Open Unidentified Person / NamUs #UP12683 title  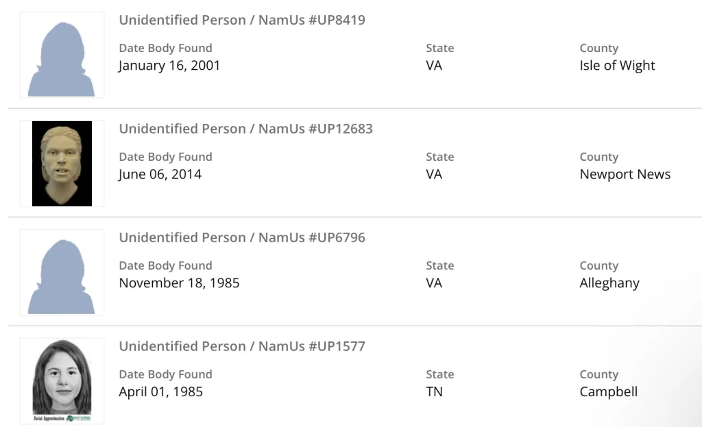pos(245,129)
